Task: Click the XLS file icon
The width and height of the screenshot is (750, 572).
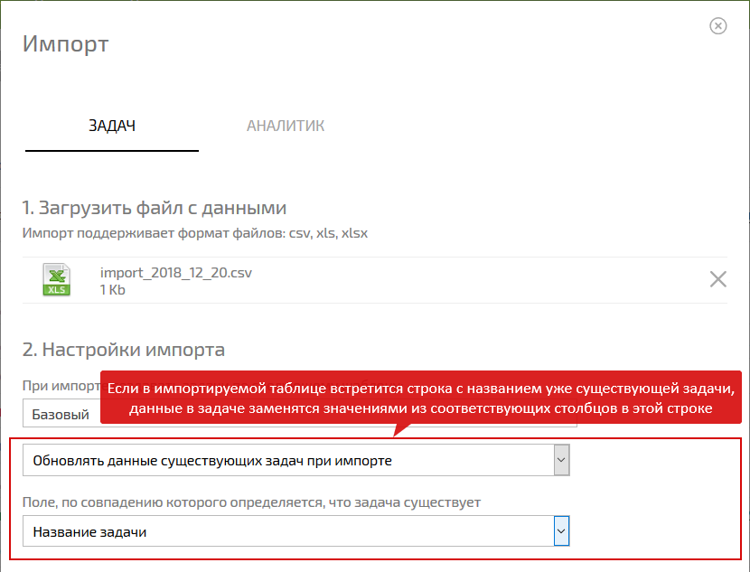Action: tap(56, 280)
